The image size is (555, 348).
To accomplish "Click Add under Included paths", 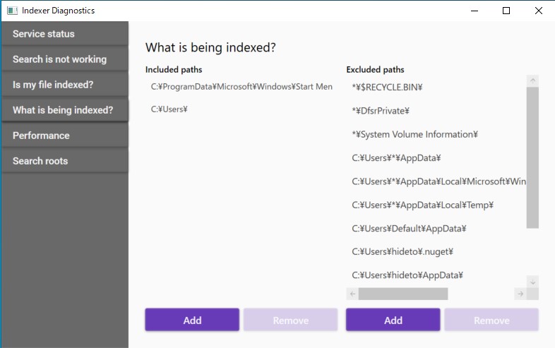I will pyautogui.click(x=192, y=320).
